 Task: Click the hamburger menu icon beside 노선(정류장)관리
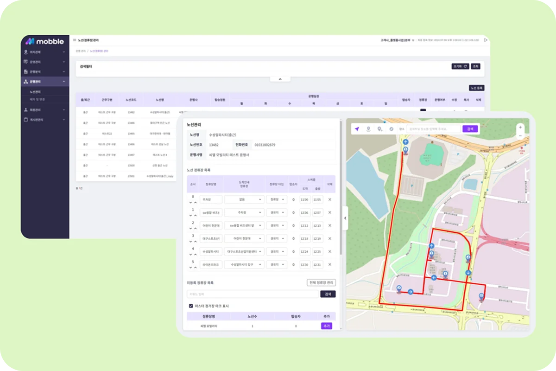point(75,40)
